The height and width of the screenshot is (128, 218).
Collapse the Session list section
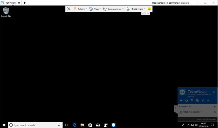[179, 106]
